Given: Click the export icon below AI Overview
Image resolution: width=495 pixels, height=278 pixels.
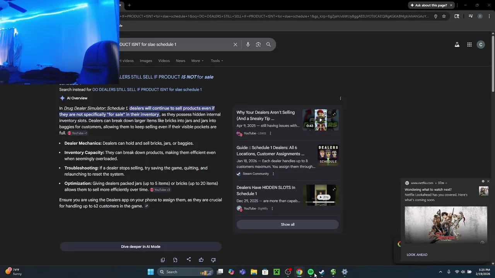Looking at the screenshot, I should [x=175, y=260].
